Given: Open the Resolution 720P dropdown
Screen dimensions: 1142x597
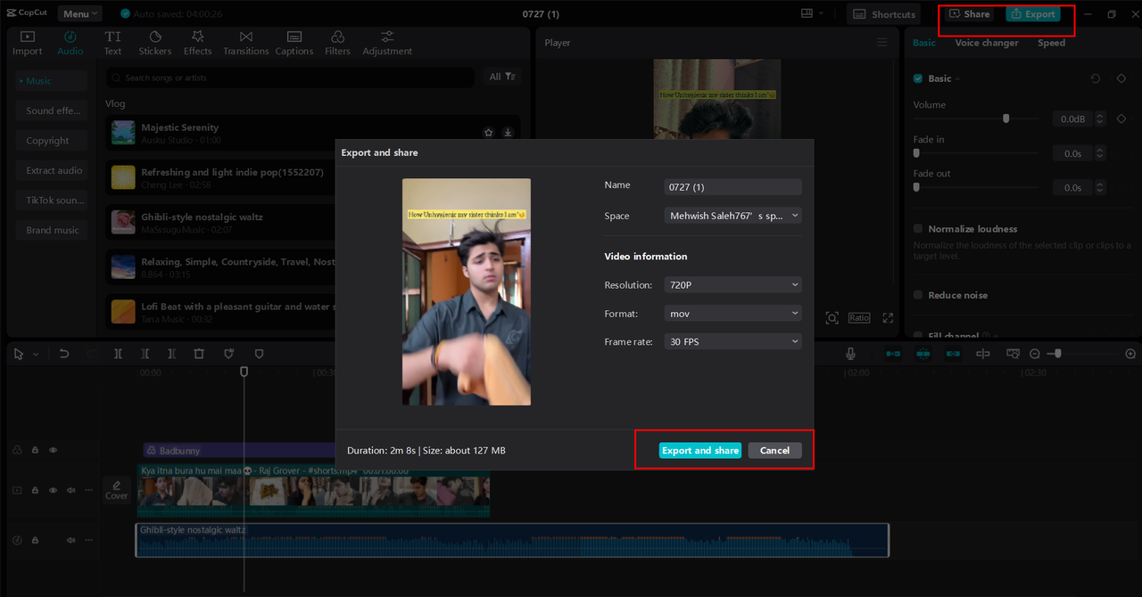Looking at the screenshot, I should click(733, 285).
